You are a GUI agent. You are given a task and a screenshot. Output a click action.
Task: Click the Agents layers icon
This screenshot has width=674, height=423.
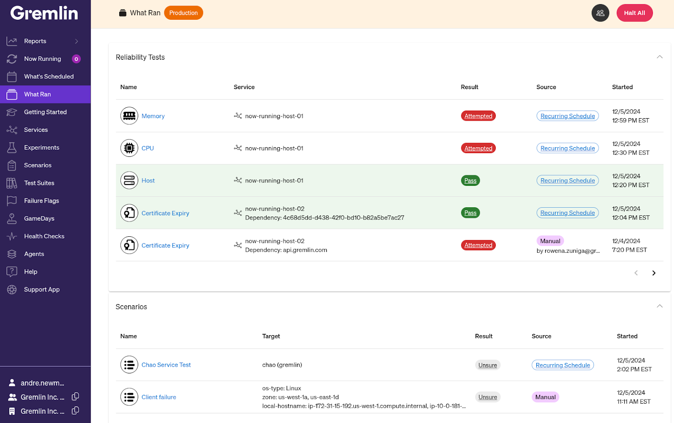[12, 254]
